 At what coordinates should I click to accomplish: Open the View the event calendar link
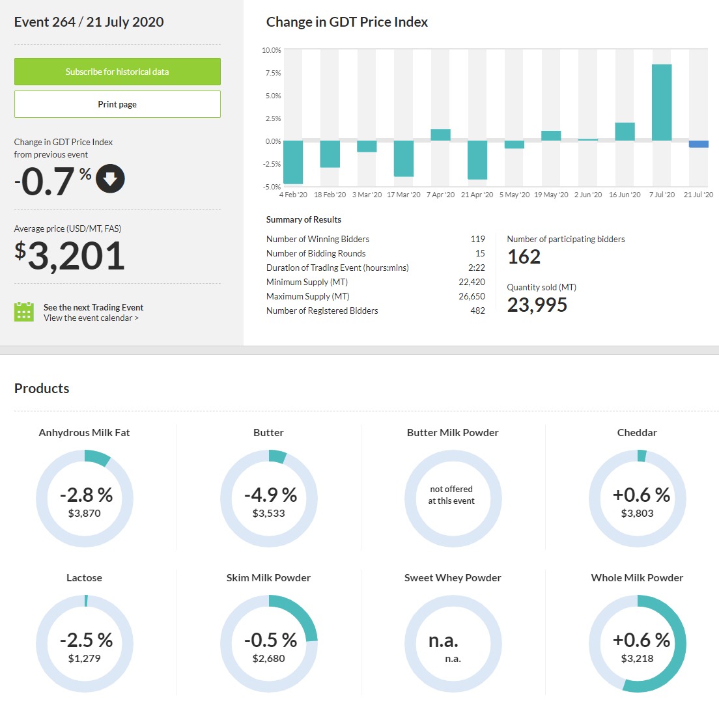pyautogui.click(x=91, y=318)
